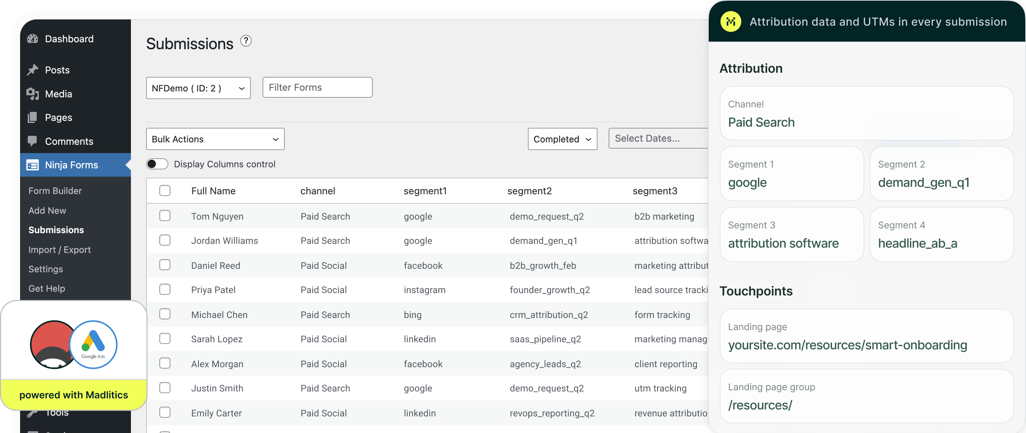Click the name Sarah Lopez
The width and height of the screenshot is (1026, 433).
point(217,339)
